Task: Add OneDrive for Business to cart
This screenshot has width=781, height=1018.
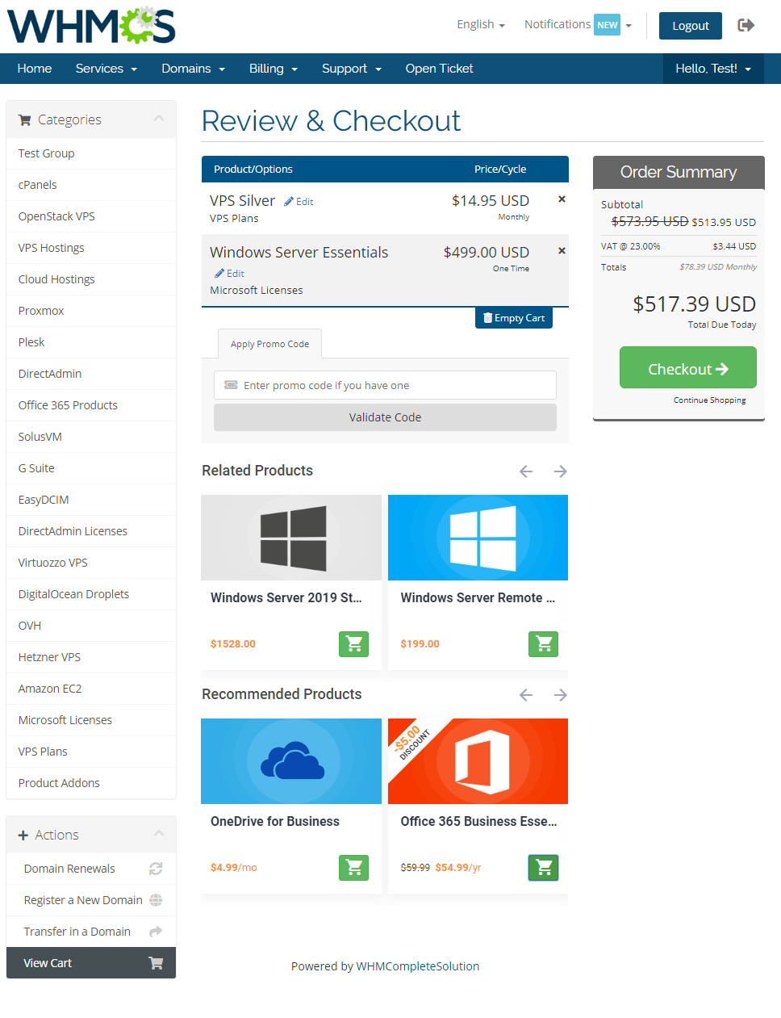Action: (x=353, y=868)
